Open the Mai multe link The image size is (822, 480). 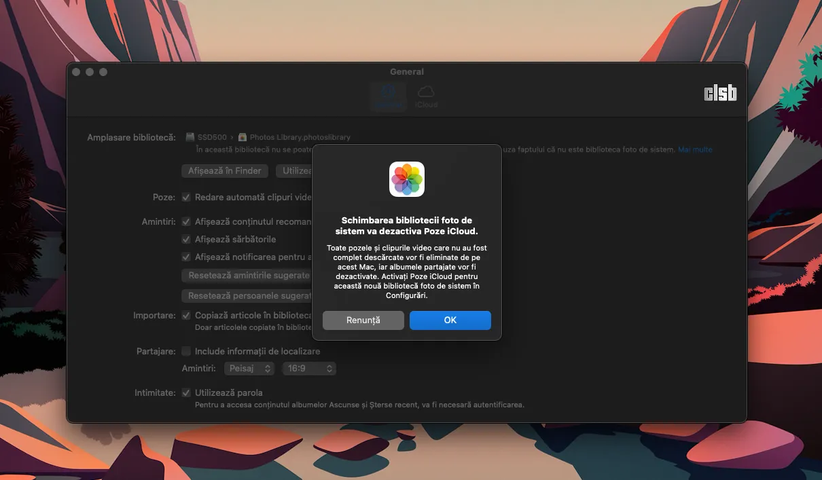[x=695, y=149]
